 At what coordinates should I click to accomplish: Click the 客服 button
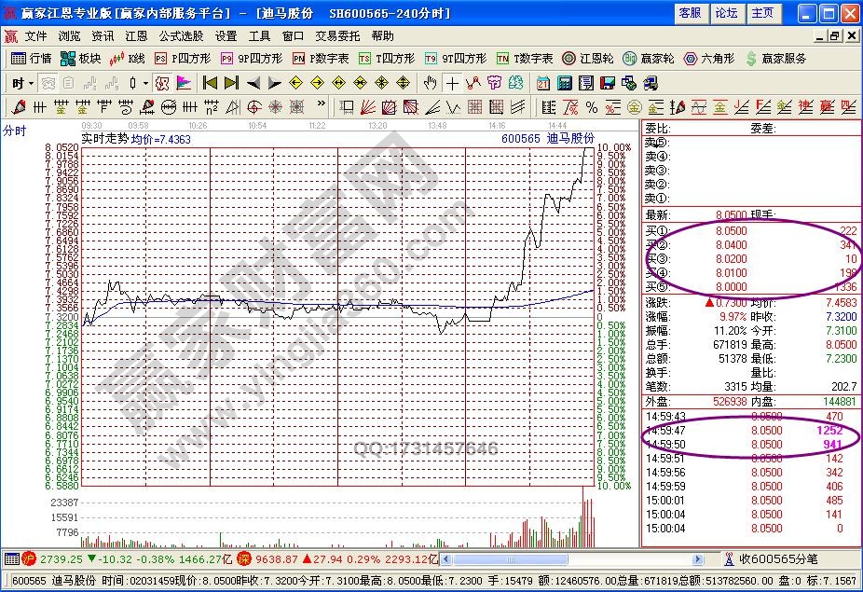pos(690,13)
